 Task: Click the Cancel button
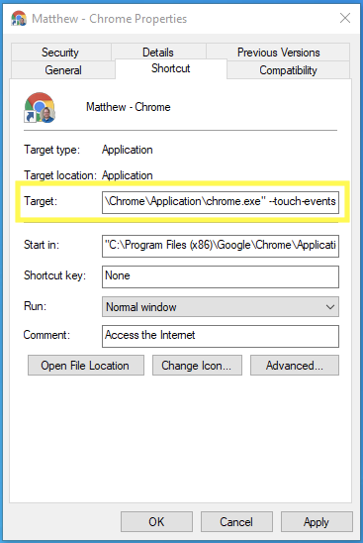[x=236, y=521]
